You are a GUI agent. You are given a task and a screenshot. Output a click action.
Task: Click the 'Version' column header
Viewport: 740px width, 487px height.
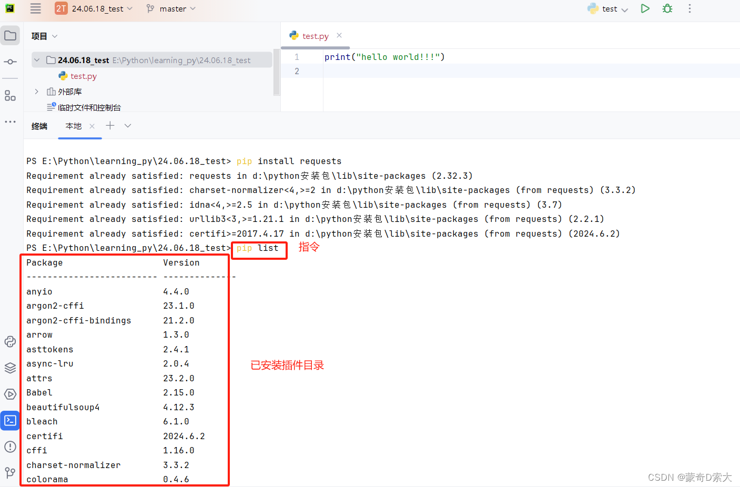point(181,262)
